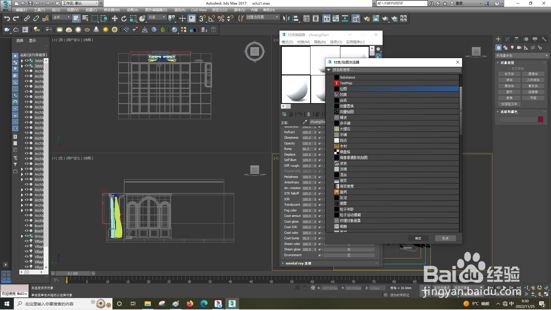Hide the Group object via eye icon

(26, 236)
